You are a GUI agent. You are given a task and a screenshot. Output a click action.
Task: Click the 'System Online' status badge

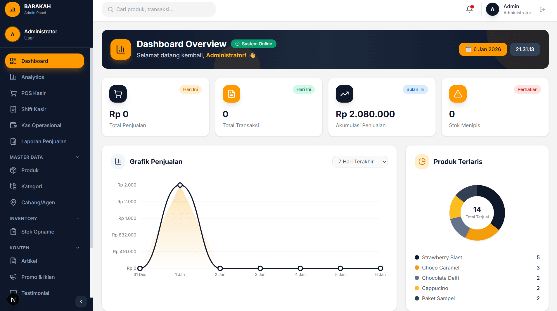pyautogui.click(x=253, y=44)
